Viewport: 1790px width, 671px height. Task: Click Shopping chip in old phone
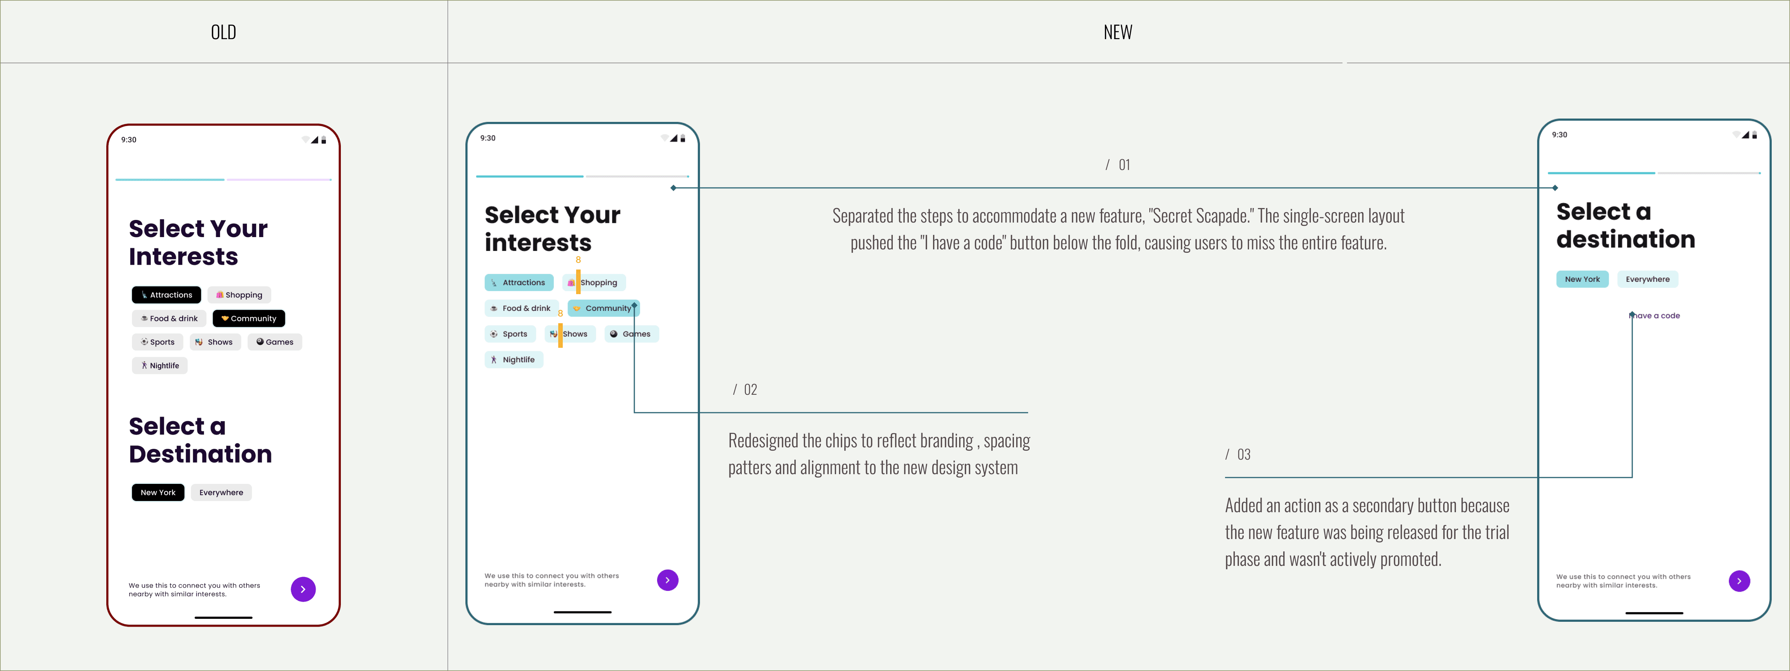239,294
